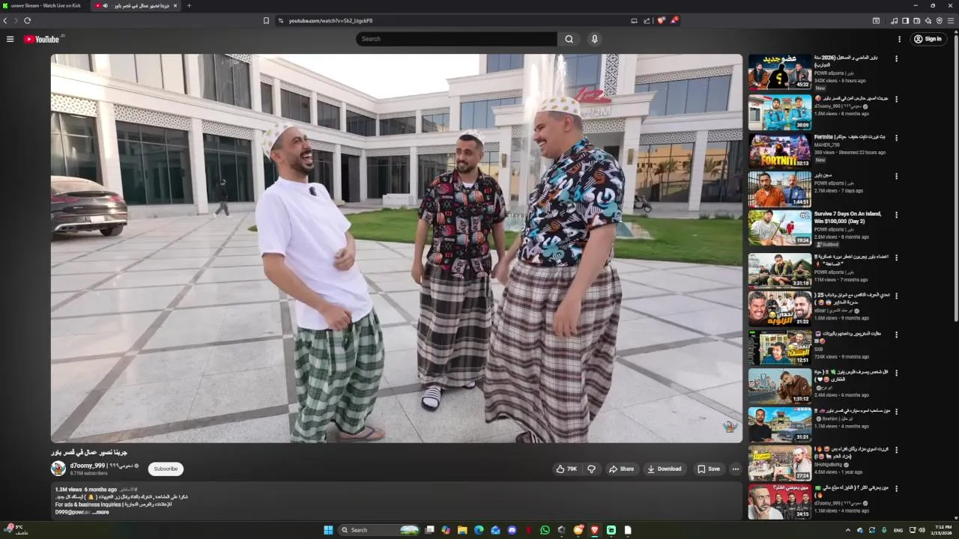Open more actions ellipsis beside Save
This screenshot has width=959, height=539.
(735, 469)
